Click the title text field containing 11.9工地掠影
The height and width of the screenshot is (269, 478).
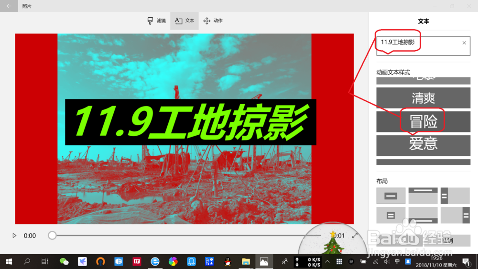click(423, 46)
